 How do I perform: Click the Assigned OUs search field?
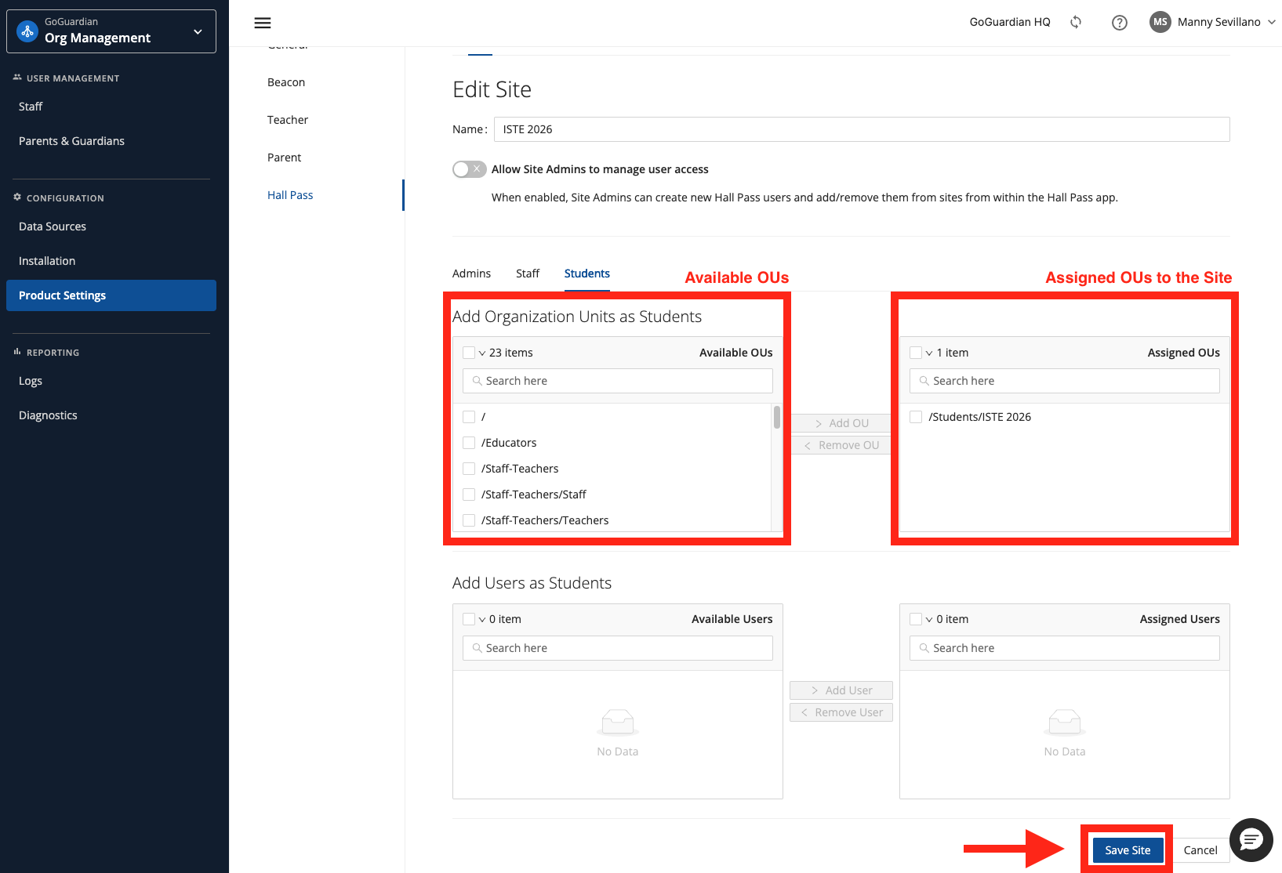click(1065, 381)
